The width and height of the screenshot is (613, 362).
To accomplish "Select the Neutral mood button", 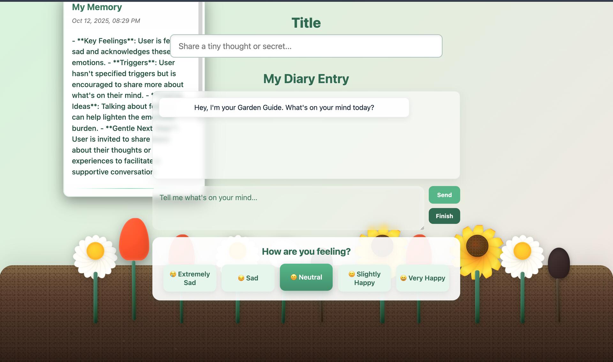I will tap(306, 277).
